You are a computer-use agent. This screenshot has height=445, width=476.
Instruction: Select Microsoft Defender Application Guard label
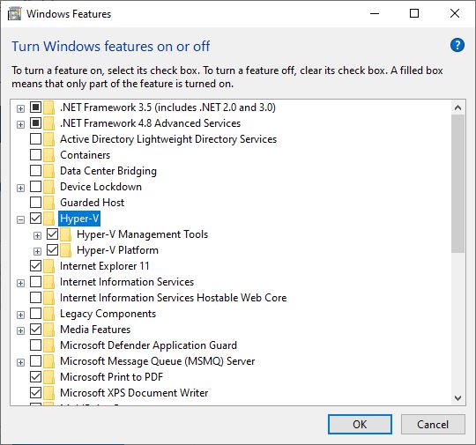coord(148,345)
